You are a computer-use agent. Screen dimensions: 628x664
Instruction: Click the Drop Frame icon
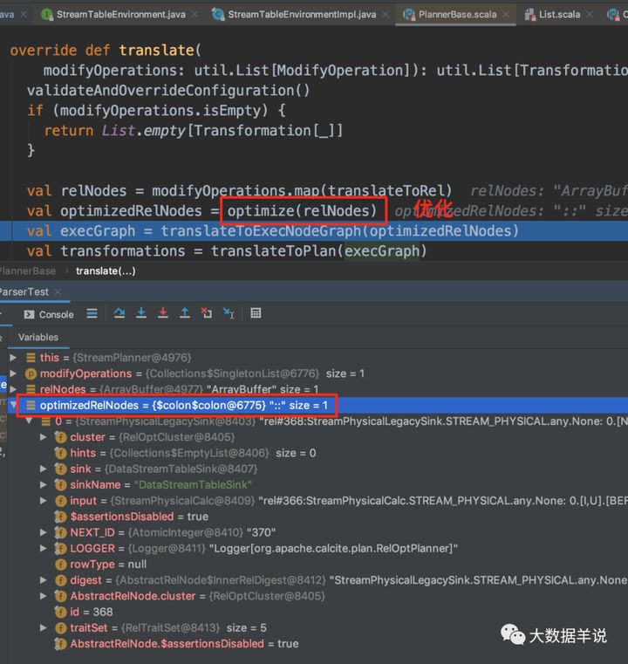(207, 313)
